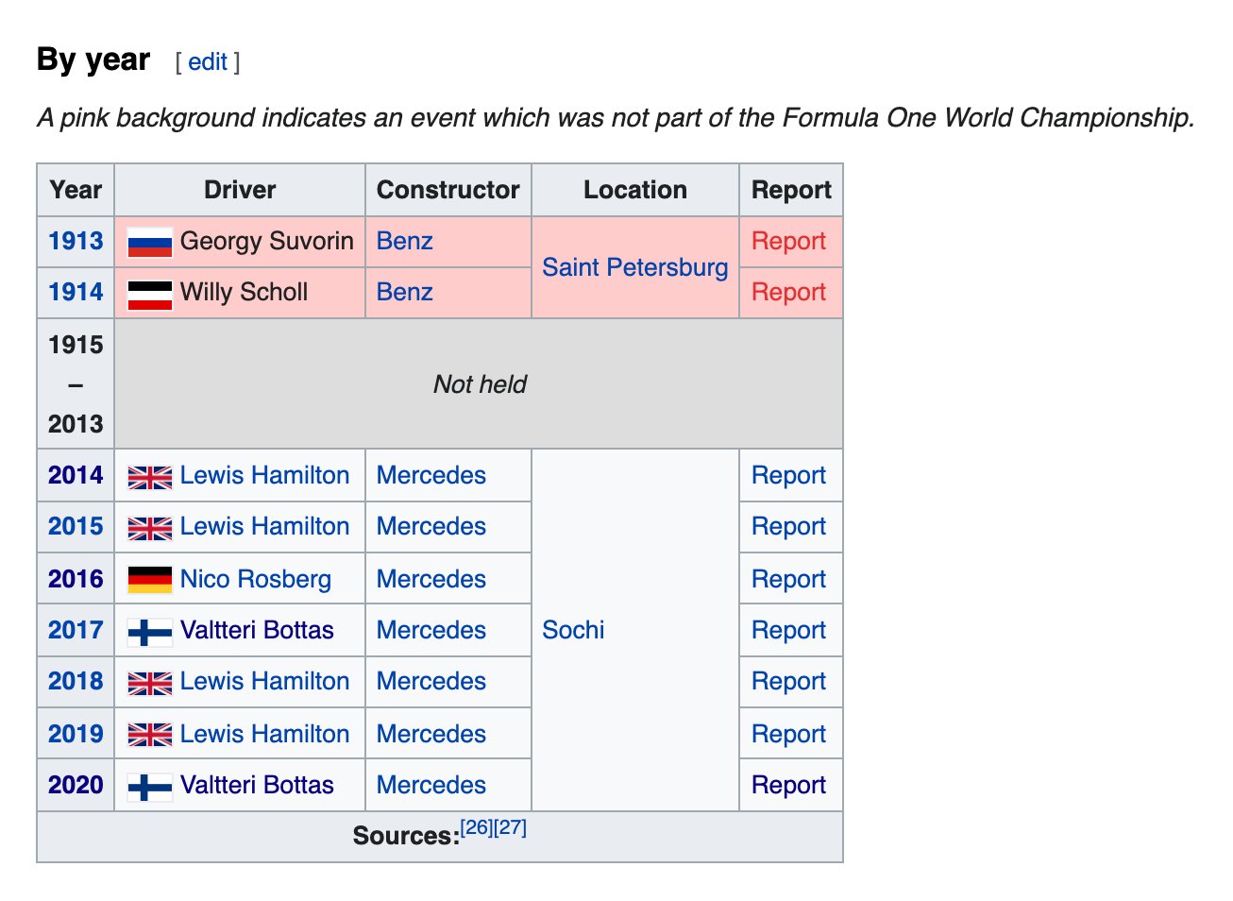Select the Willy Scholl driver name text

pyautogui.click(x=244, y=292)
